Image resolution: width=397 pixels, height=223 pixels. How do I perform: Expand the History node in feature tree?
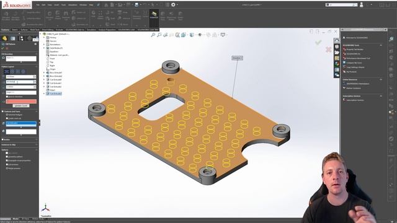coord(44,37)
